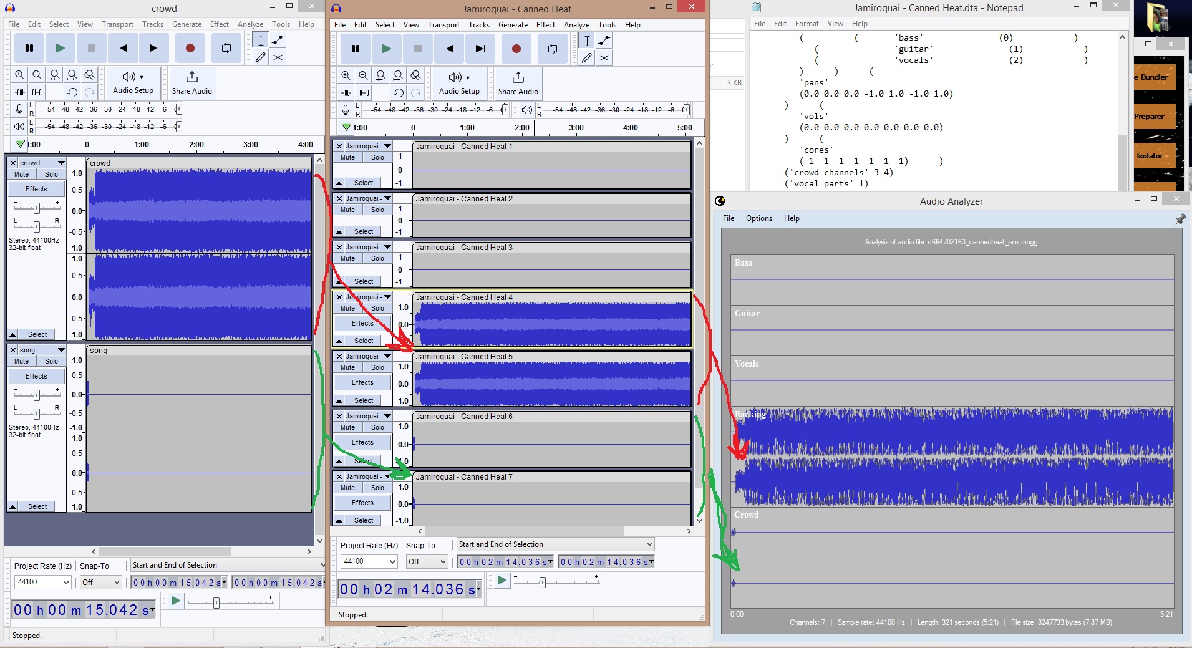Open the Format menu in Notepad
This screenshot has width=1192, height=648.
tap(807, 24)
